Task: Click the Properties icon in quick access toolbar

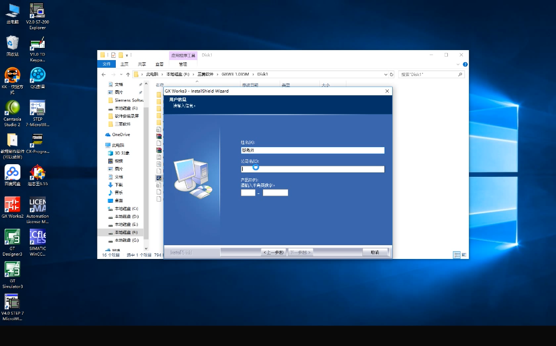Action: click(114, 55)
